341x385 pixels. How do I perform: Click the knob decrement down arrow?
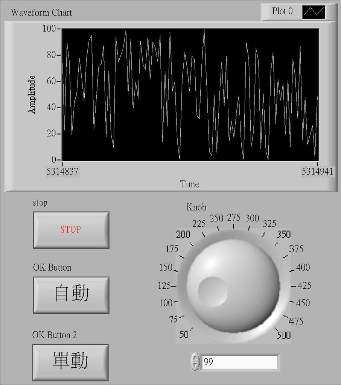click(x=195, y=365)
